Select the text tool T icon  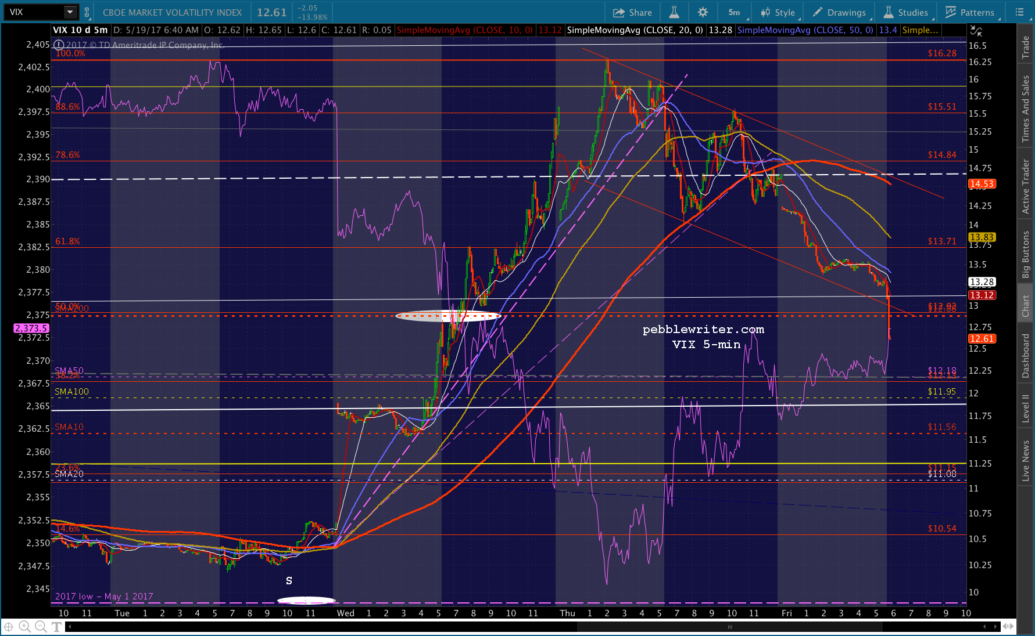pyautogui.click(x=56, y=627)
